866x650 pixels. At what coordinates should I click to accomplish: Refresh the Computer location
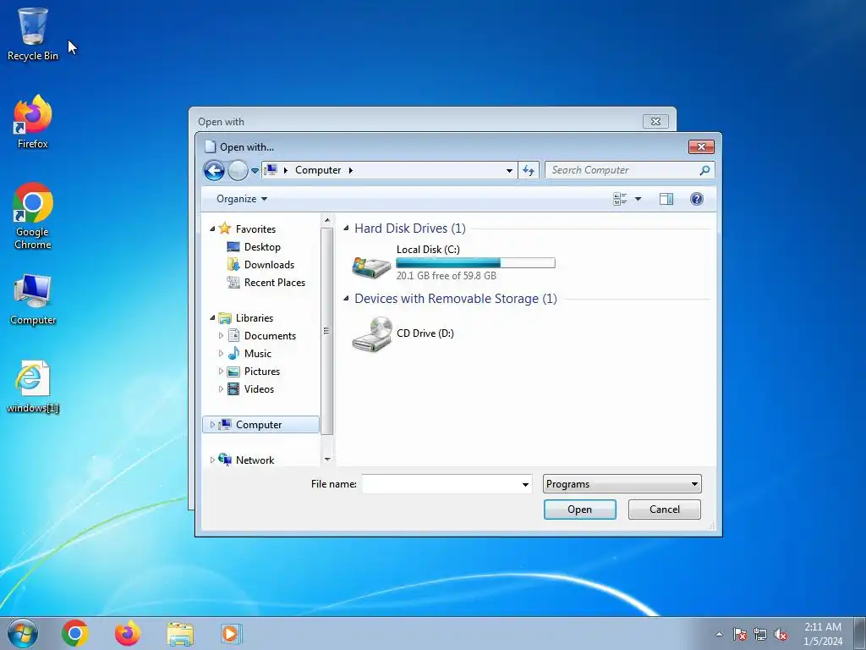(x=529, y=170)
